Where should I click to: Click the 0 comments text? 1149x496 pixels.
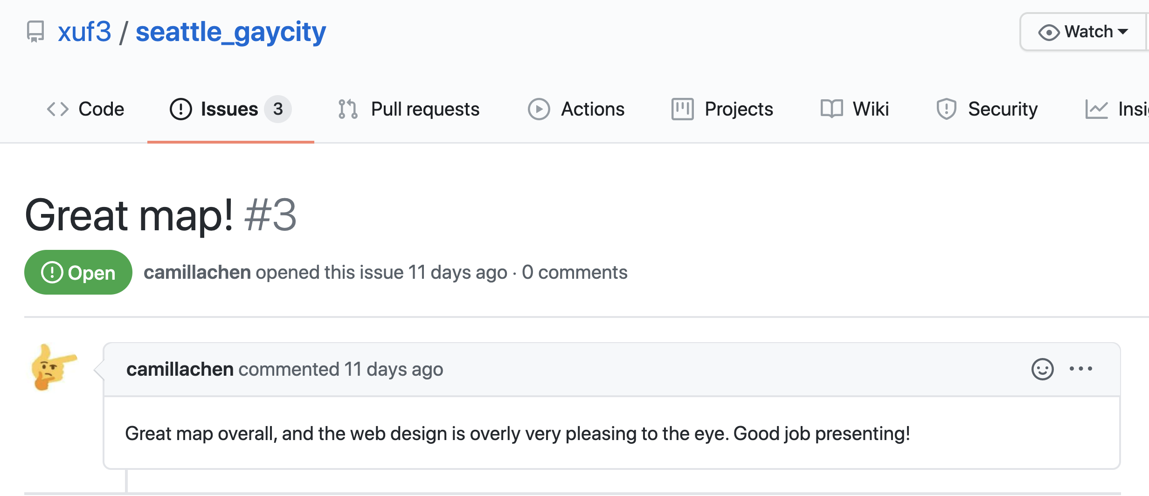[574, 272]
